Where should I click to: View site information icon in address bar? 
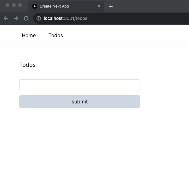39,18
